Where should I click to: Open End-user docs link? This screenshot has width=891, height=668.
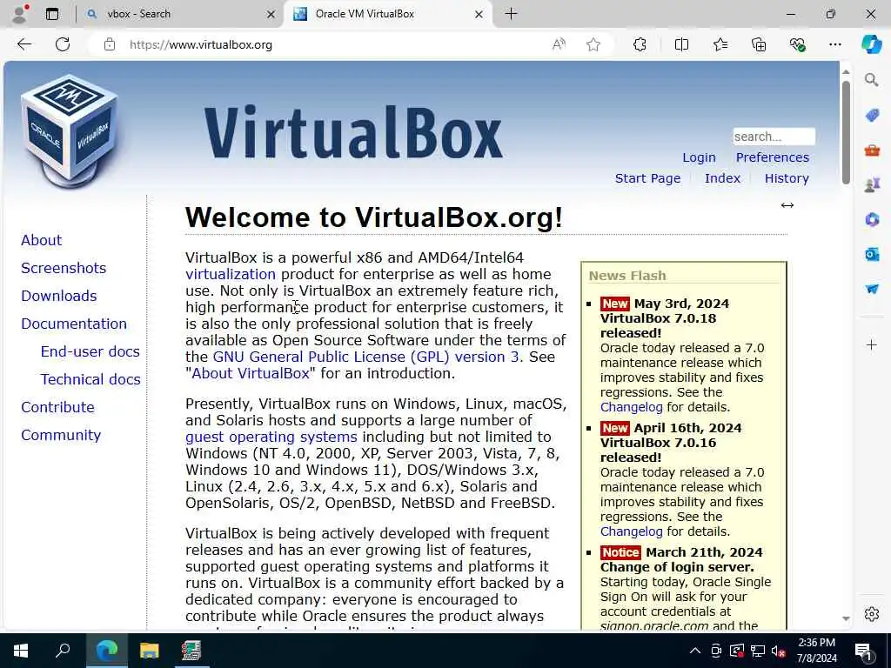tap(90, 351)
